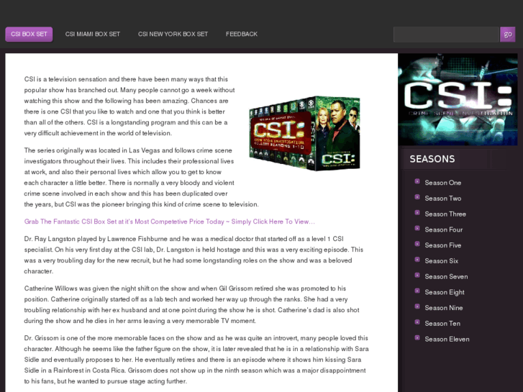The width and height of the screenshot is (523, 392).
Task: Click the bullet icon beside Season Six
Action: tap(417, 260)
